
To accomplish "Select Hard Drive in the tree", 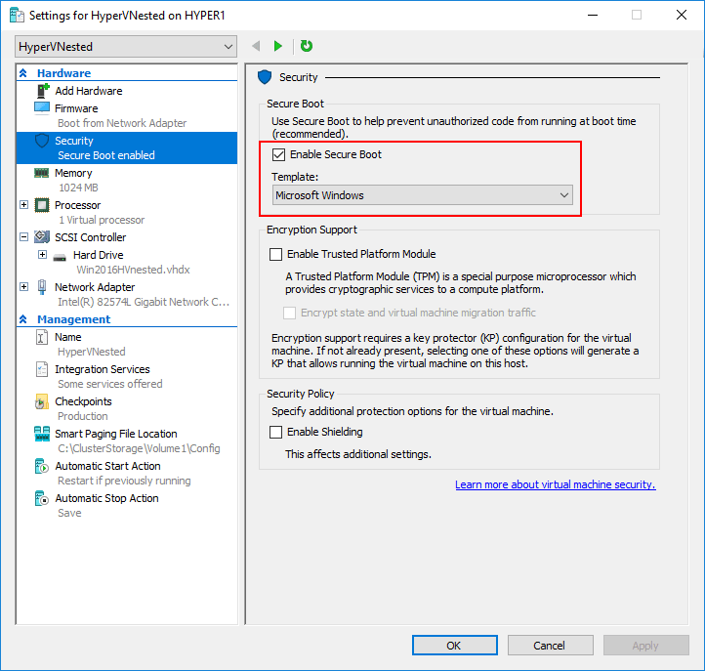I will [x=98, y=255].
